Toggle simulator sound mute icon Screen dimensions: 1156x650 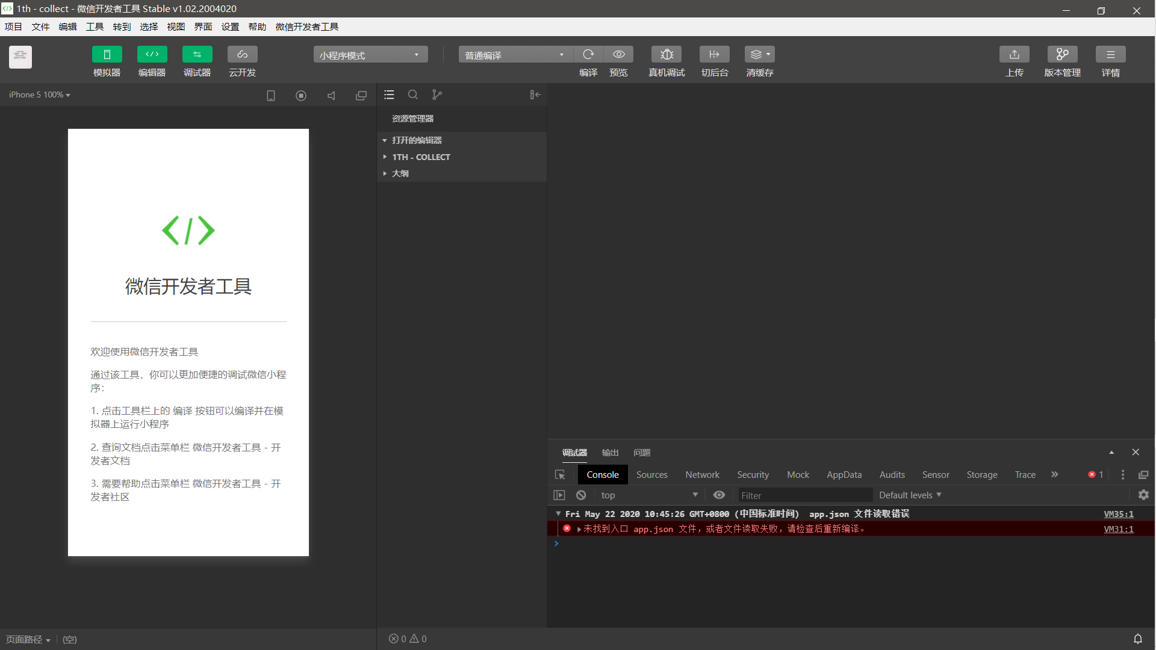tap(331, 96)
